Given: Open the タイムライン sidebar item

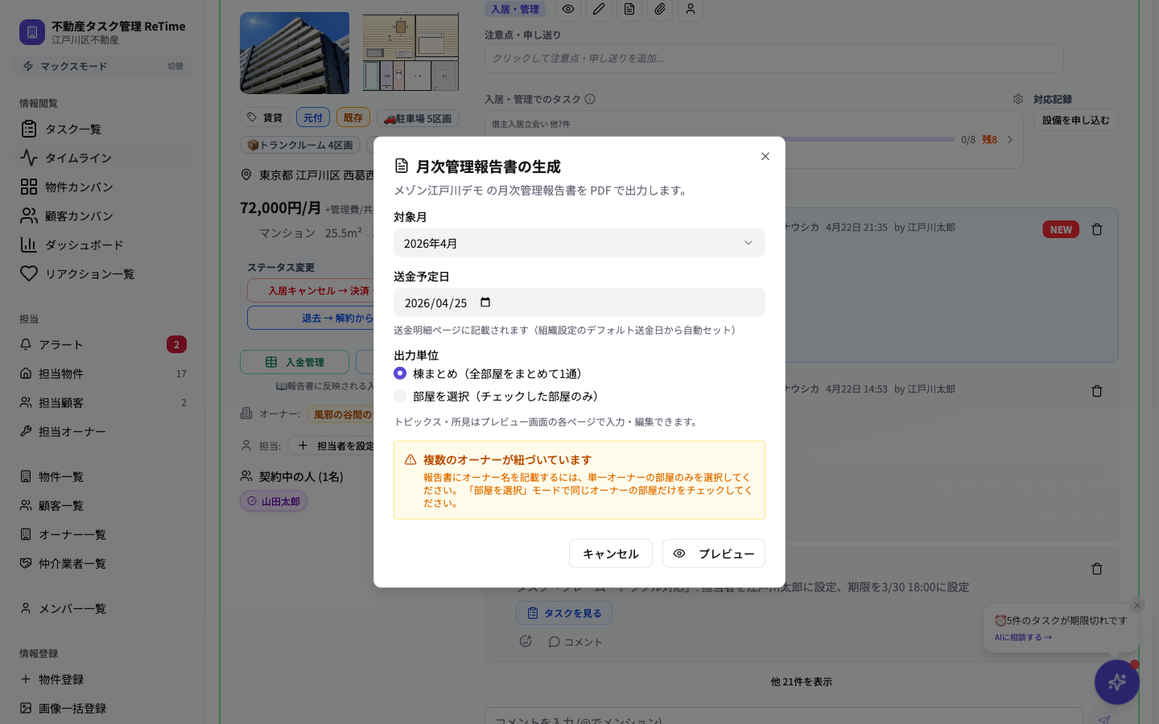Looking at the screenshot, I should click(102, 158).
